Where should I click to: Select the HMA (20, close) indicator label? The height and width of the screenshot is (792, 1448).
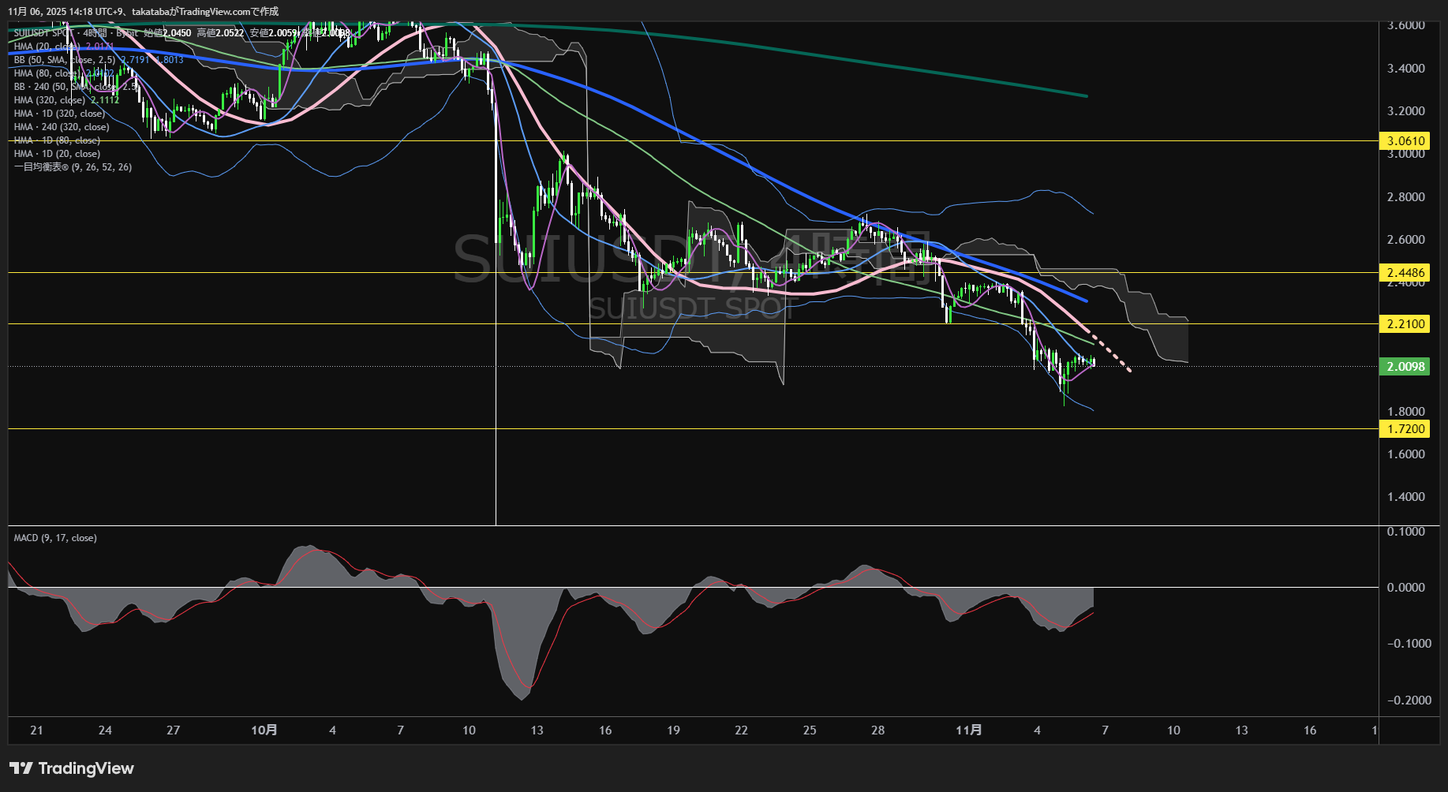(47, 47)
